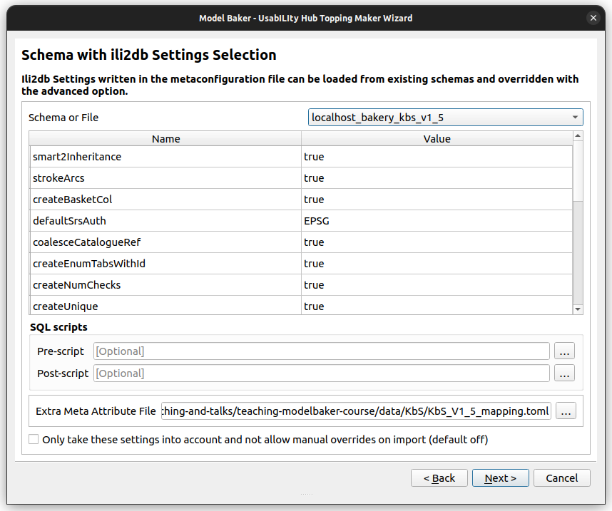Click the settings table scrollbar down arrow
Viewport: 612px width, 511px height.
point(578,309)
